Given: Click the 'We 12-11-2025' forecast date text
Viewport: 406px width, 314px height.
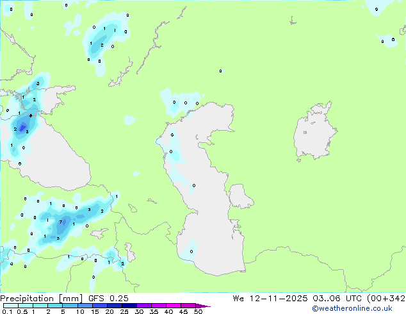Looking at the screenshot, I should tap(270, 299).
